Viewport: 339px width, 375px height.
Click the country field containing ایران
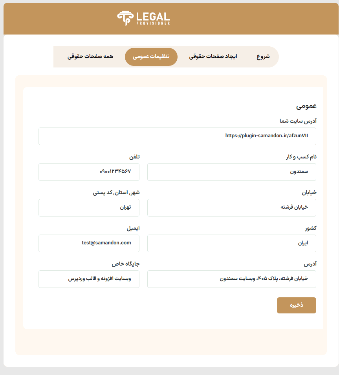pyautogui.click(x=231, y=243)
